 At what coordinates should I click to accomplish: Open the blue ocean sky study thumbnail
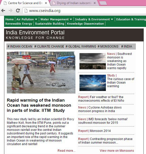pyautogui.click(x=93, y=83)
